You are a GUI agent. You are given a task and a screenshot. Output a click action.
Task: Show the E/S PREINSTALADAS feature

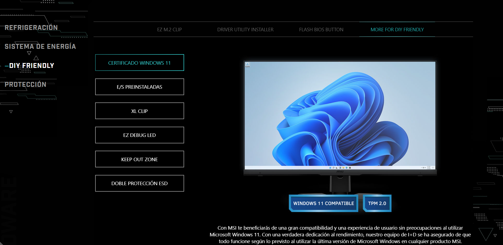[139, 87]
